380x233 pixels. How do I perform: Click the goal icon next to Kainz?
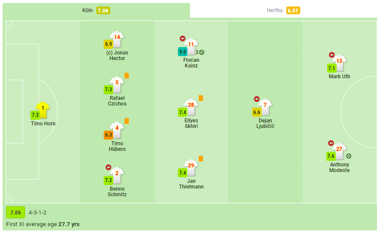pos(202,52)
